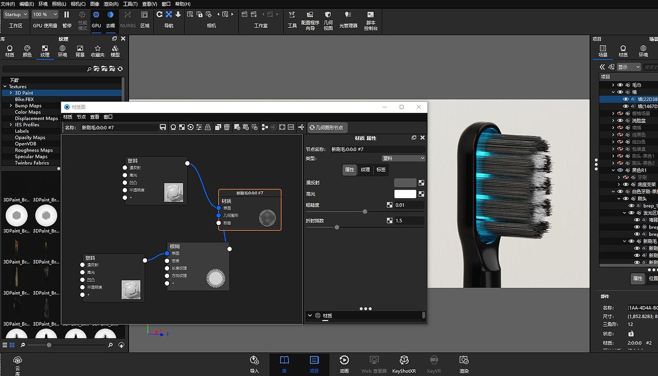Image resolution: width=658 pixels, height=376 pixels.
Task: Switch to 纹理 tab in material properties
Action: [x=365, y=170]
